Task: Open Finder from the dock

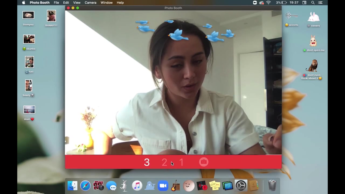Action: coord(73,186)
